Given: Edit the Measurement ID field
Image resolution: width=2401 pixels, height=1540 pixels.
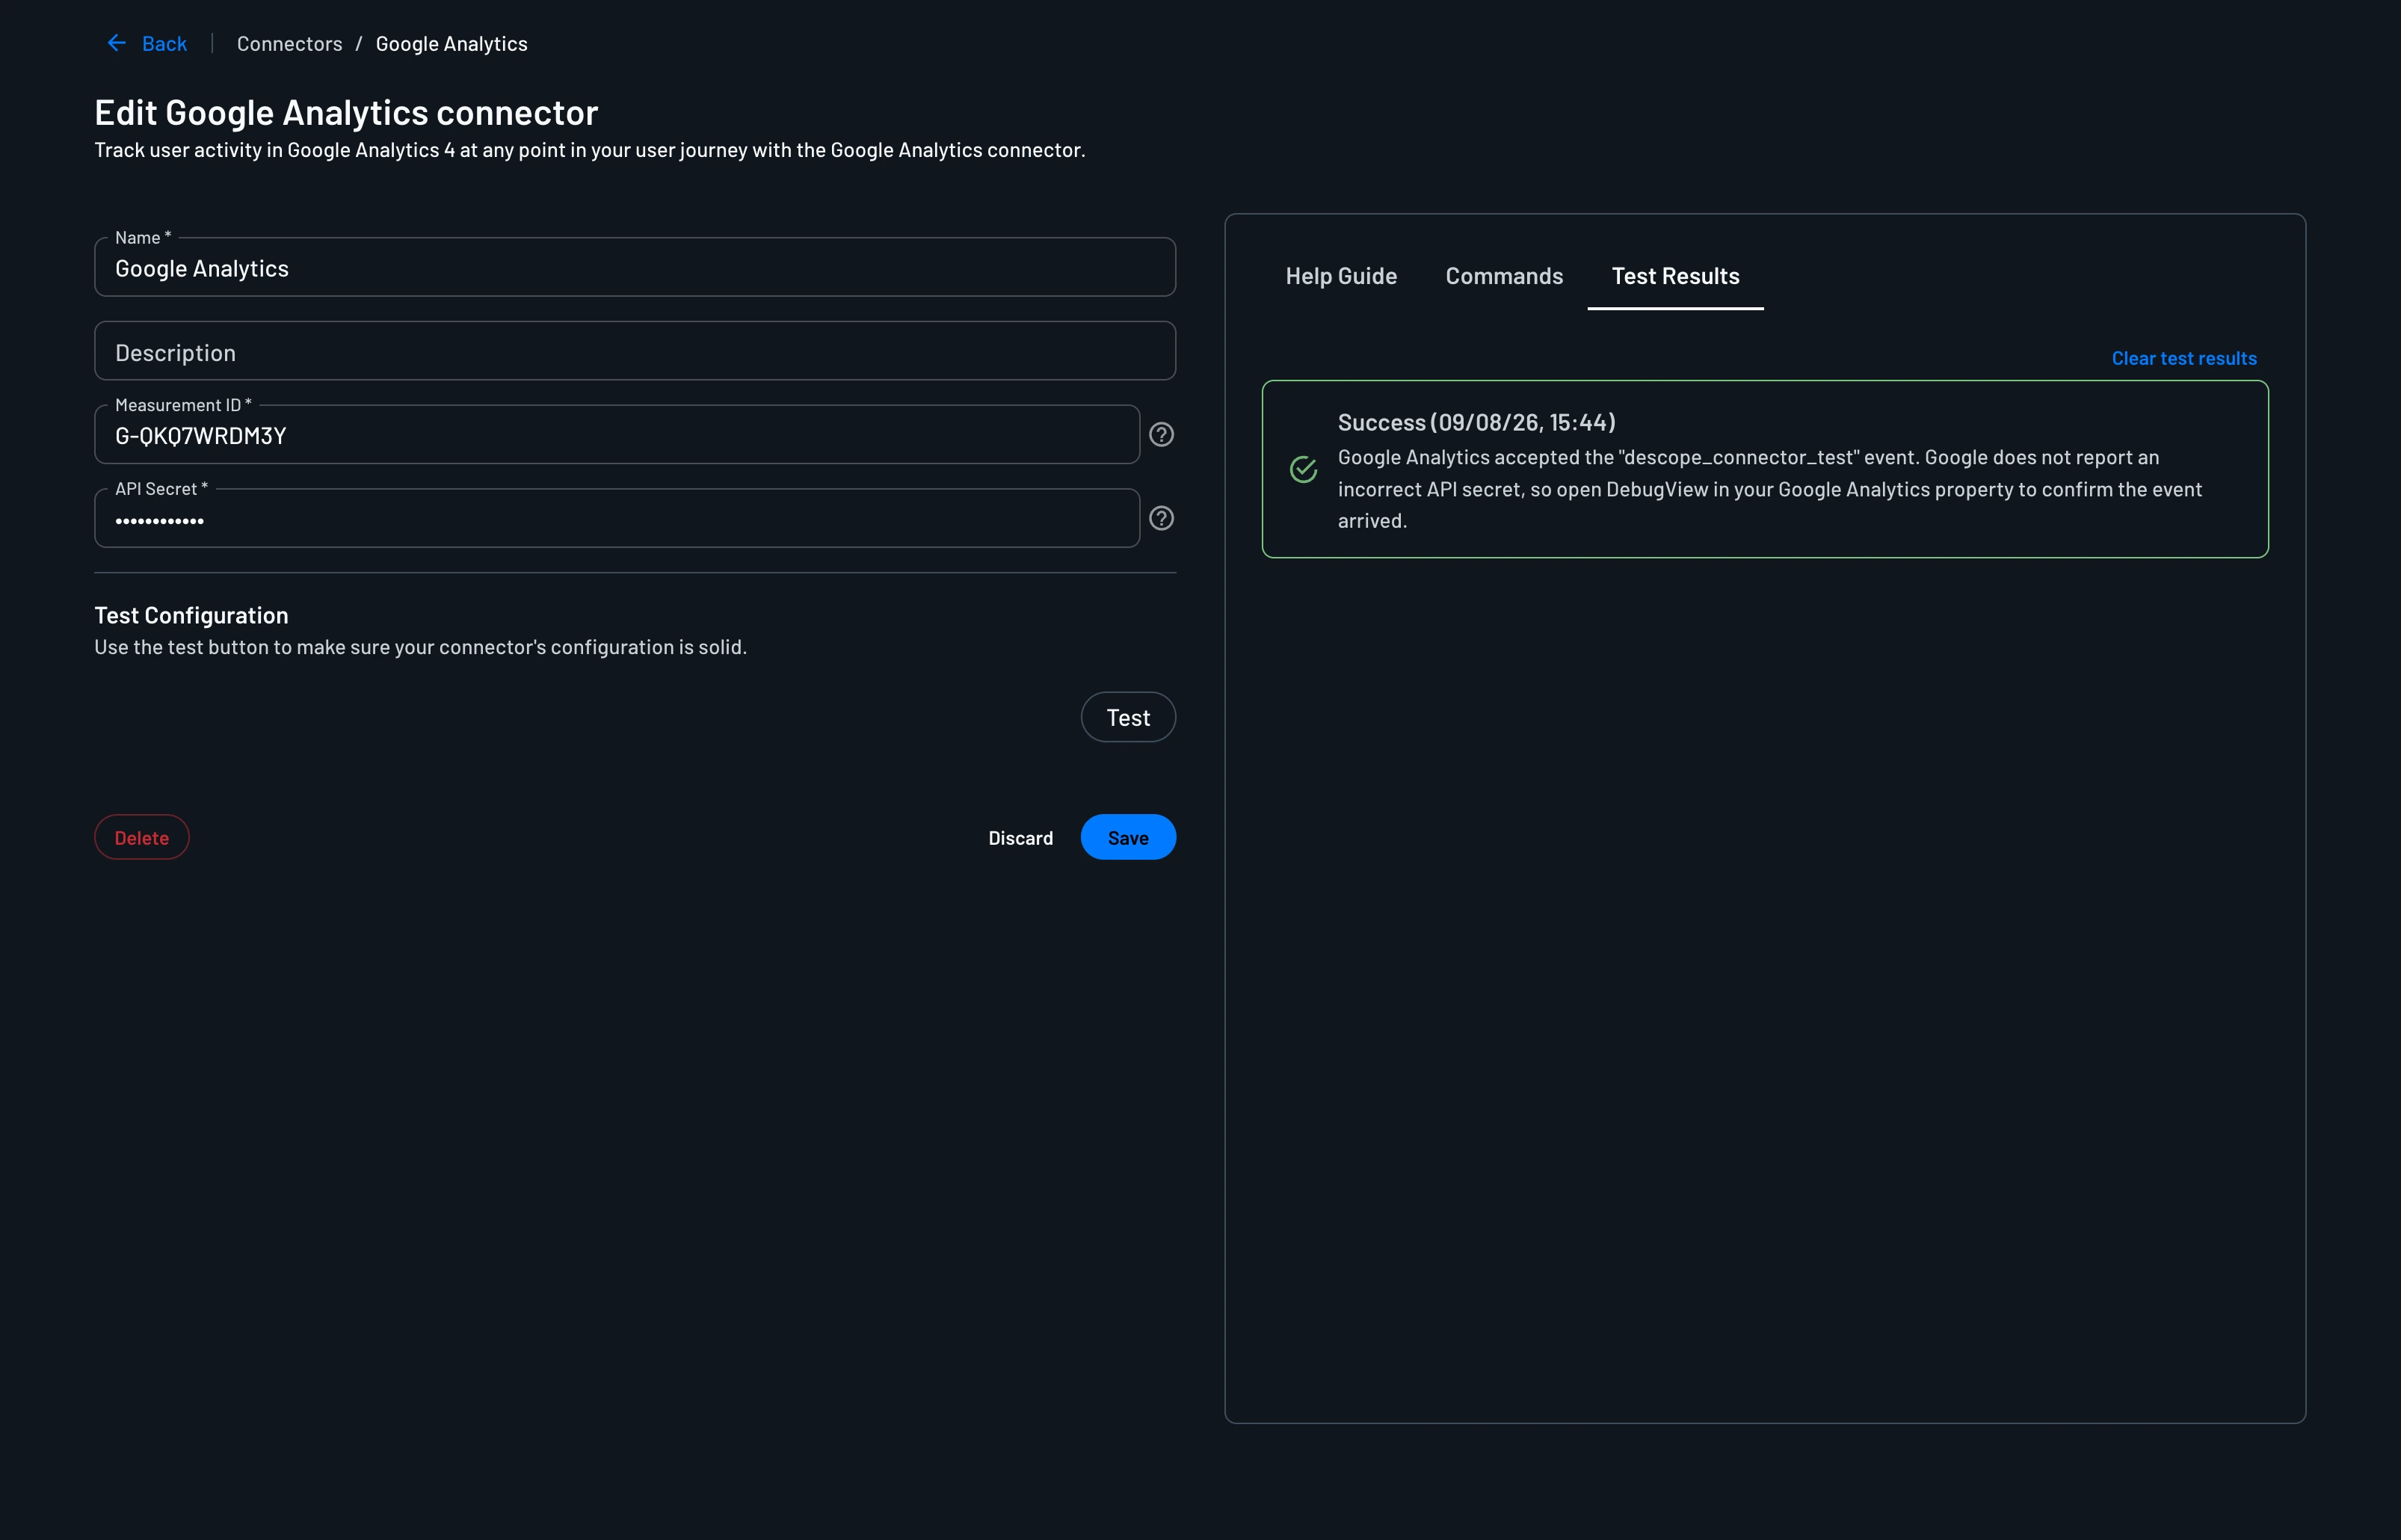Looking at the screenshot, I should [x=617, y=435].
